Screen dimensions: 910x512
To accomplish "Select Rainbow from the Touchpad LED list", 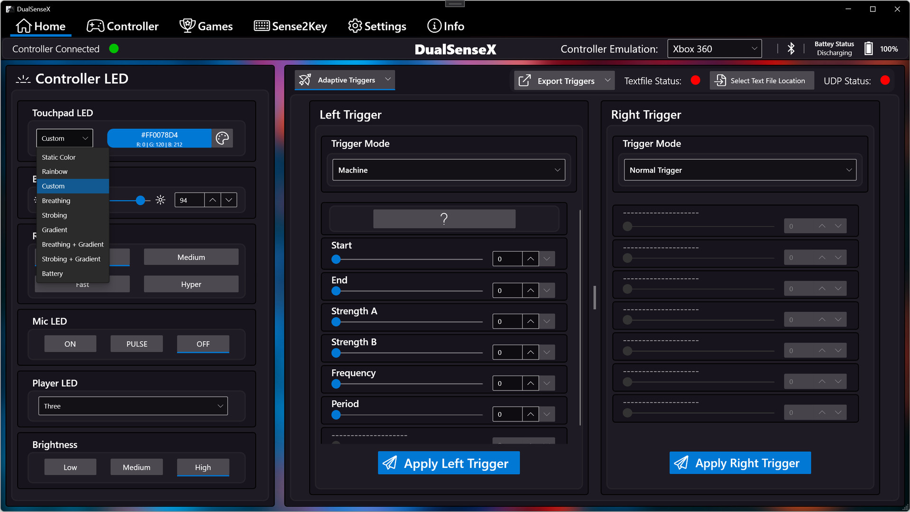I will click(x=55, y=172).
